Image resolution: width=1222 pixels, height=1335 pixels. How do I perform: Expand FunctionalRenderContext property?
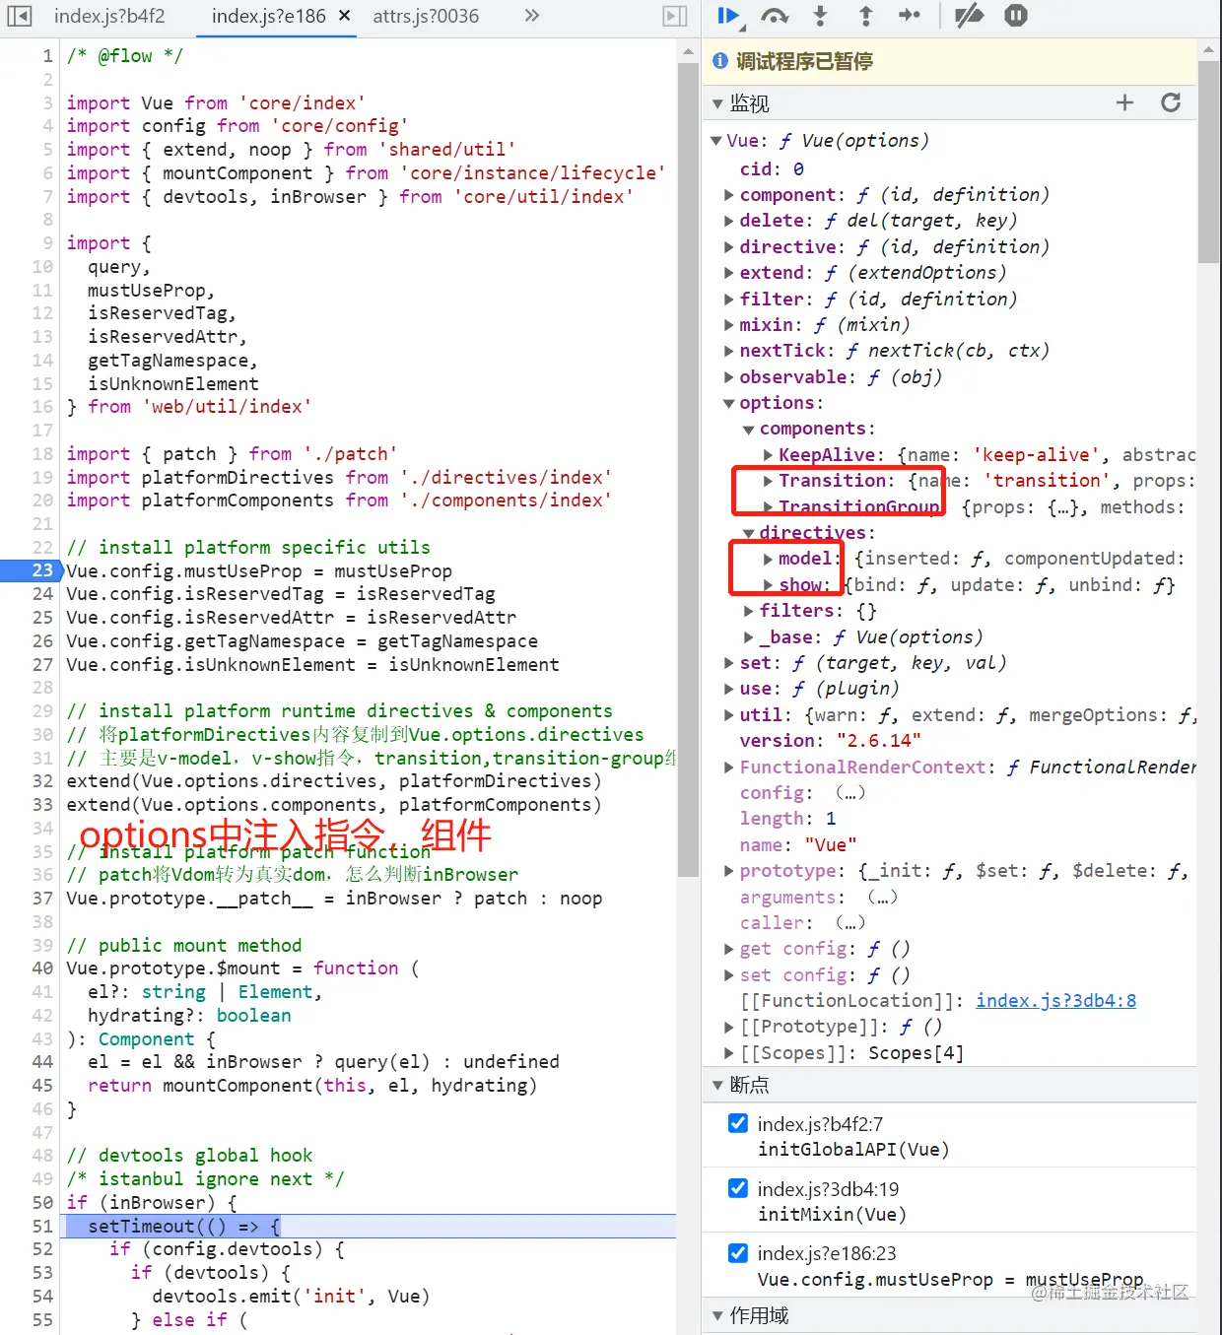tap(729, 768)
